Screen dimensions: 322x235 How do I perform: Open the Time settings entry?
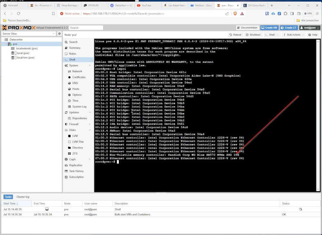point(75,100)
